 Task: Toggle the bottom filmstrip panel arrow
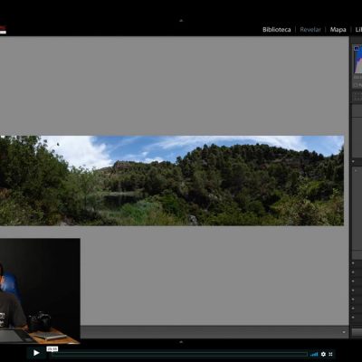(x=181, y=342)
